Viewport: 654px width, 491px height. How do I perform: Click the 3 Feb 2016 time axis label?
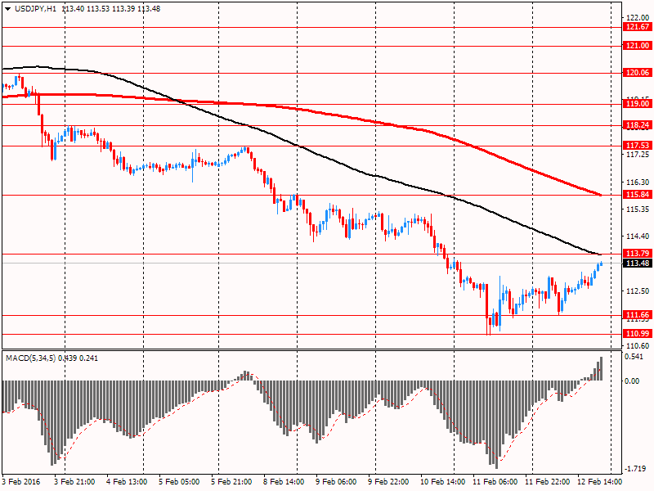(x=21, y=482)
